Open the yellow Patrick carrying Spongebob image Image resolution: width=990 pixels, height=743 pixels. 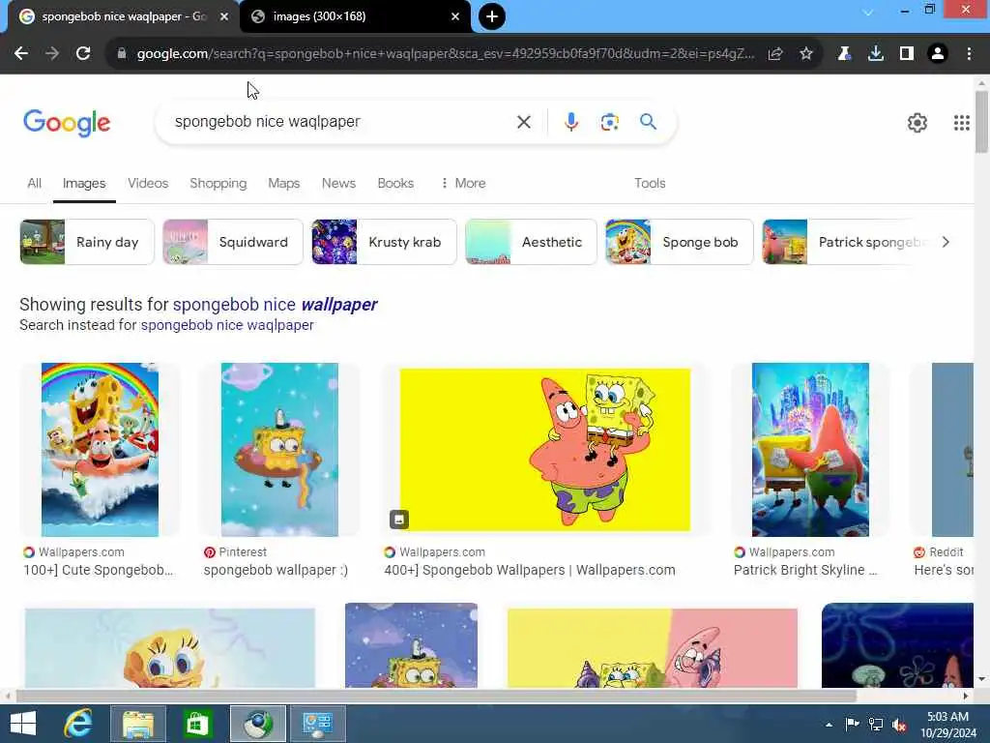point(545,450)
